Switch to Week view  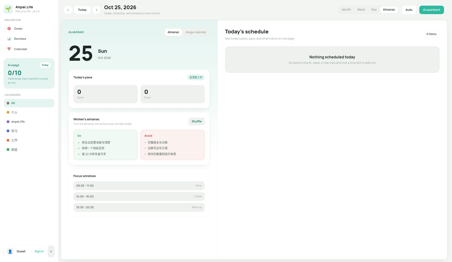361,10
